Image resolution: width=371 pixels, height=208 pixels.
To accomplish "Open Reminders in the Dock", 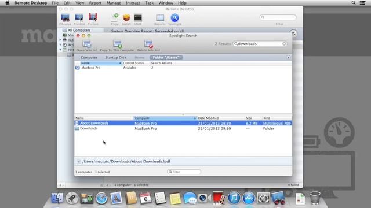I will click(x=160, y=198).
